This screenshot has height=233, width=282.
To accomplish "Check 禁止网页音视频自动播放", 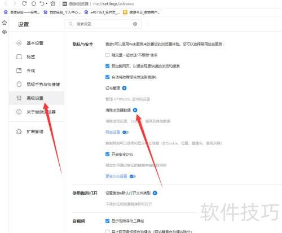I will [x=107, y=231].
